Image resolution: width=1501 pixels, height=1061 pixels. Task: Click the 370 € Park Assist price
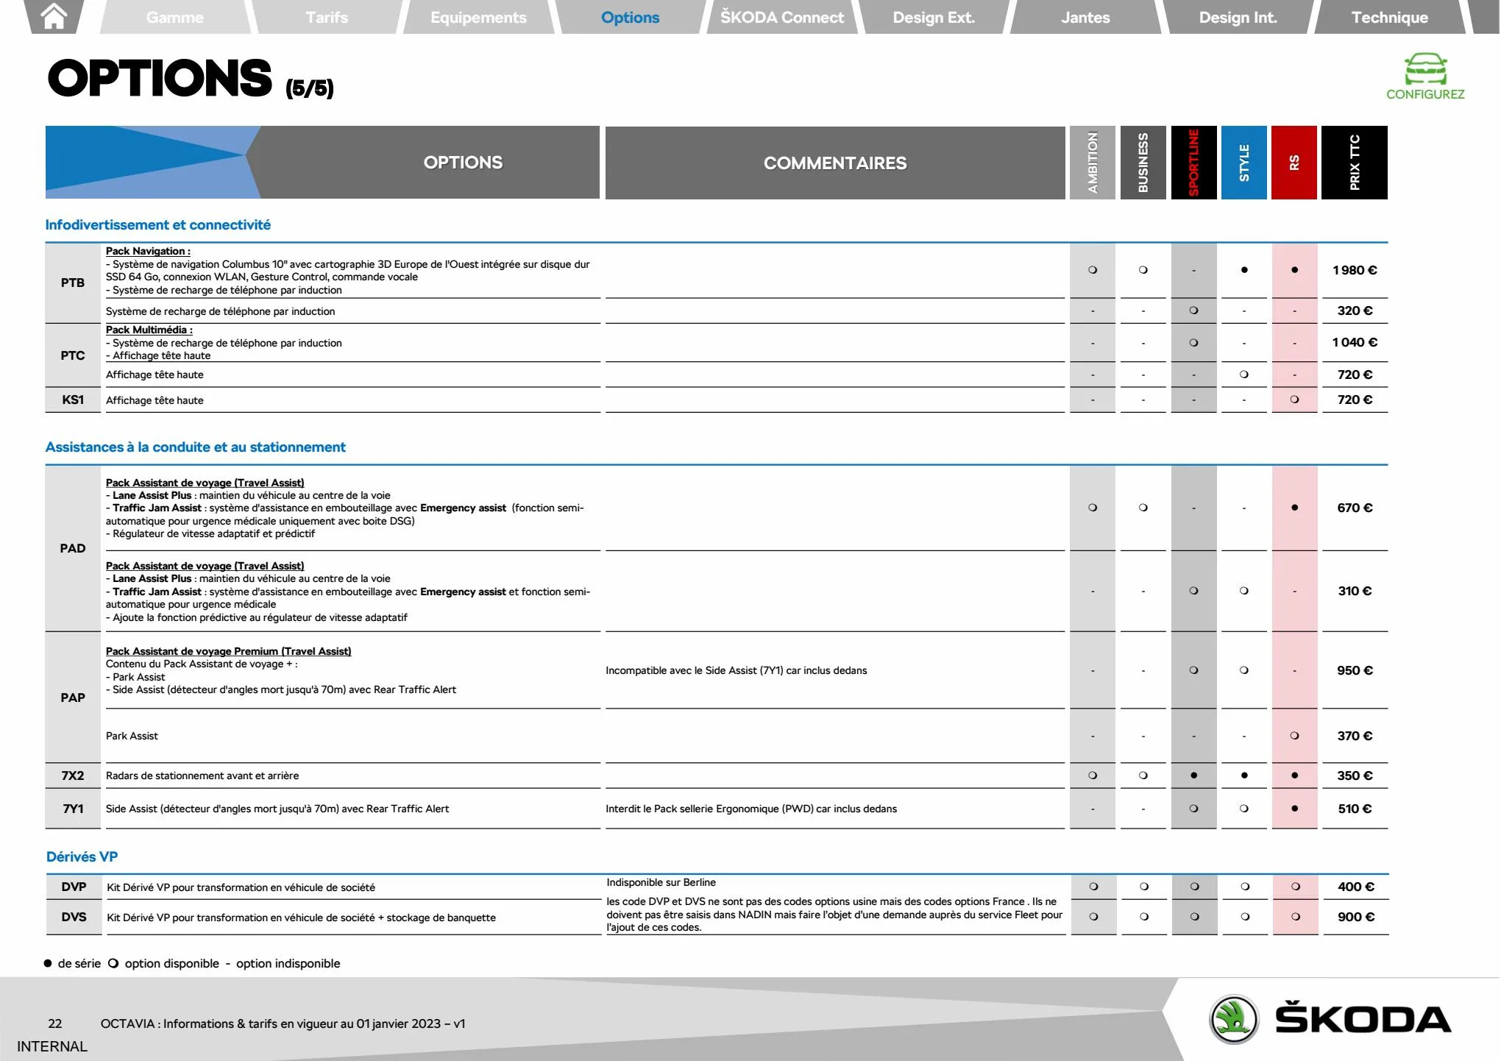(x=1355, y=736)
